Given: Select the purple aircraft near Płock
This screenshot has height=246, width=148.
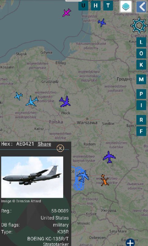Looking at the screenshot, I should (x=65, y=102).
